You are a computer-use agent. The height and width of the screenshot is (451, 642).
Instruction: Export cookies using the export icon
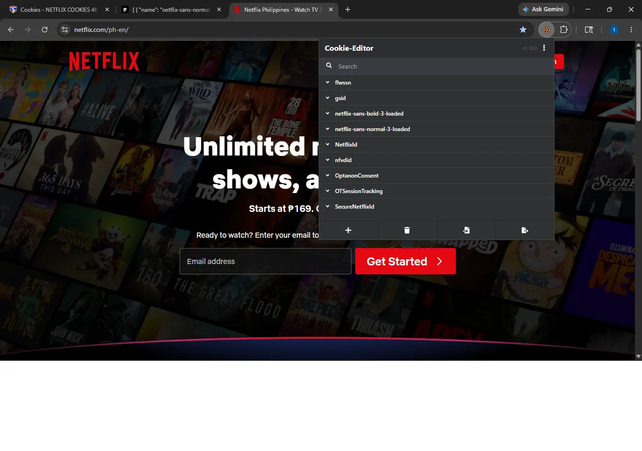(525, 230)
